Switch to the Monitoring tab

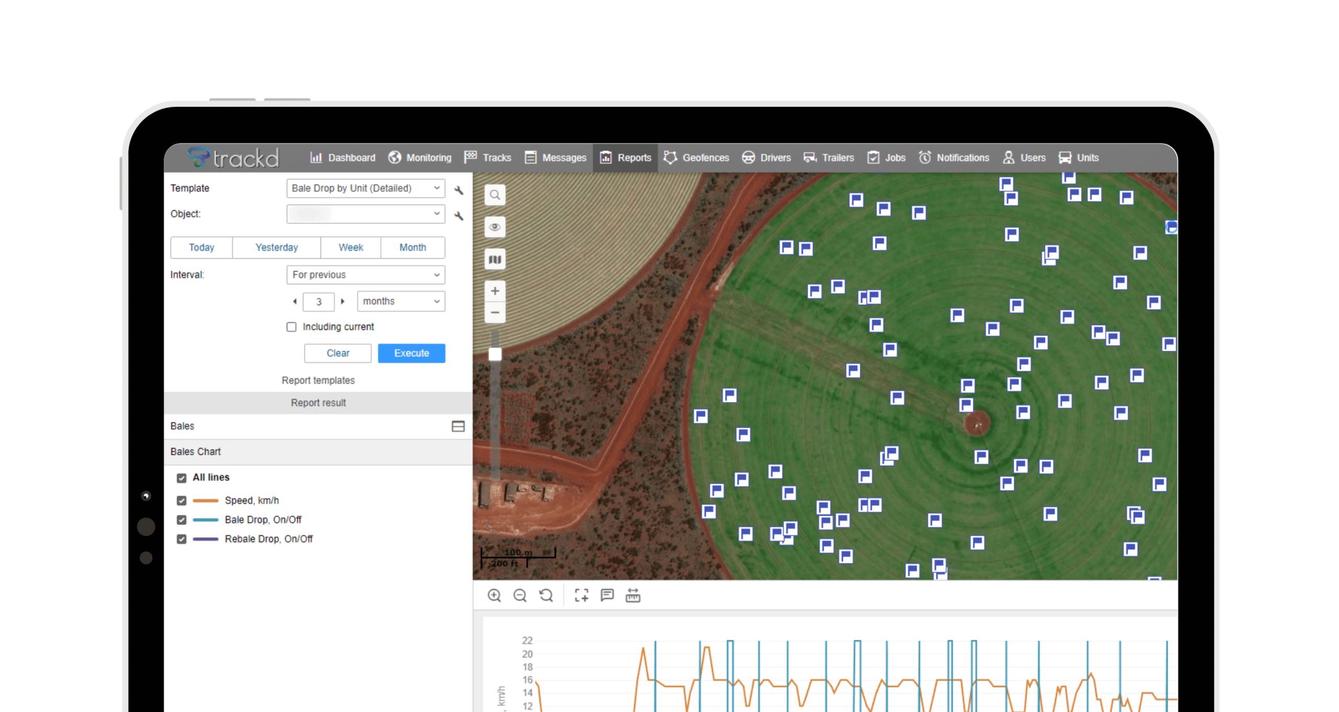click(419, 158)
